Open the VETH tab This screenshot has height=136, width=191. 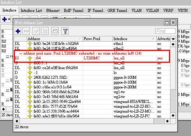[183, 10]
